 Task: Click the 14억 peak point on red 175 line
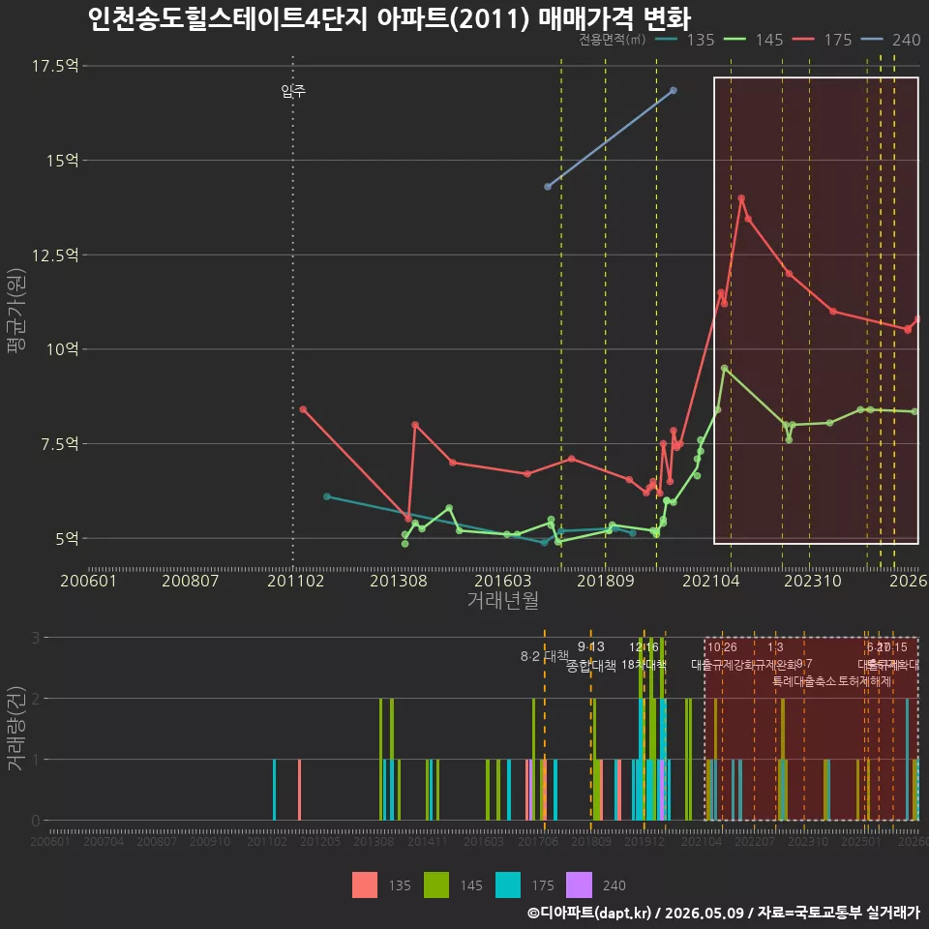pos(741,198)
